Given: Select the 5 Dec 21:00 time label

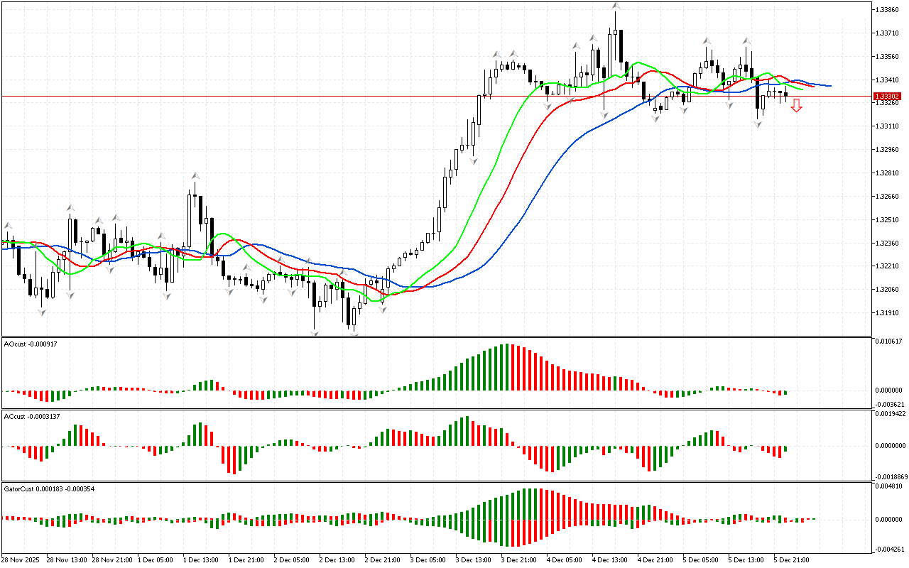Looking at the screenshot, I should 791,559.
